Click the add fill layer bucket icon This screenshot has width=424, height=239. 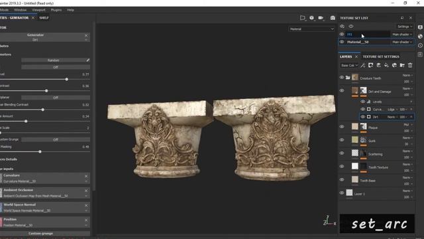point(386,65)
